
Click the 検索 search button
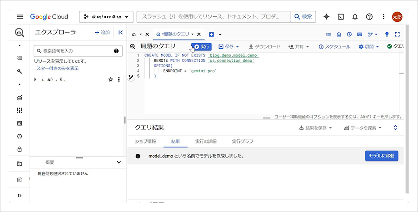coord(304,17)
